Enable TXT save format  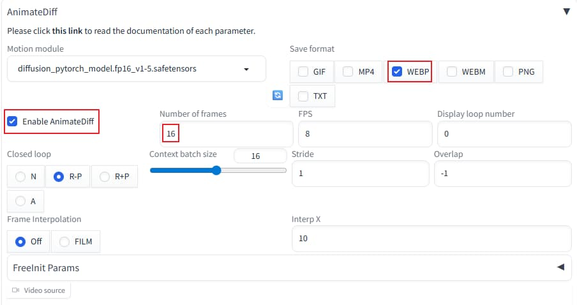(303, 96)
